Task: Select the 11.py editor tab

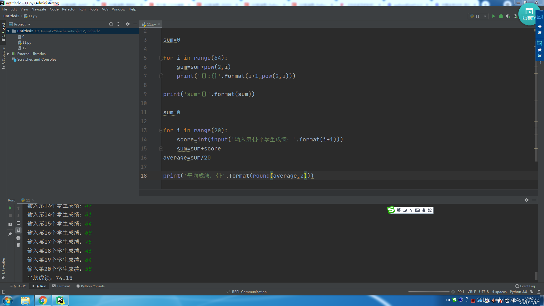Action: coord(151,24)
